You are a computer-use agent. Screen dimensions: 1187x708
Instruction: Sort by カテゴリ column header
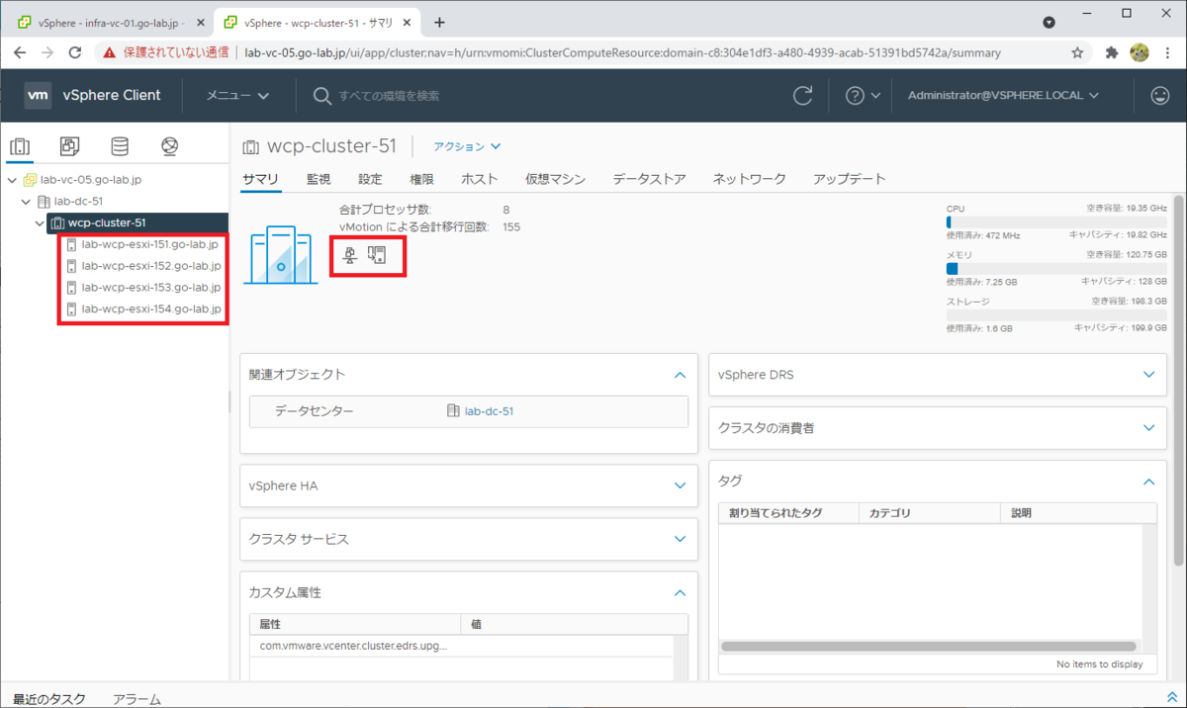(x=930, y=513)
